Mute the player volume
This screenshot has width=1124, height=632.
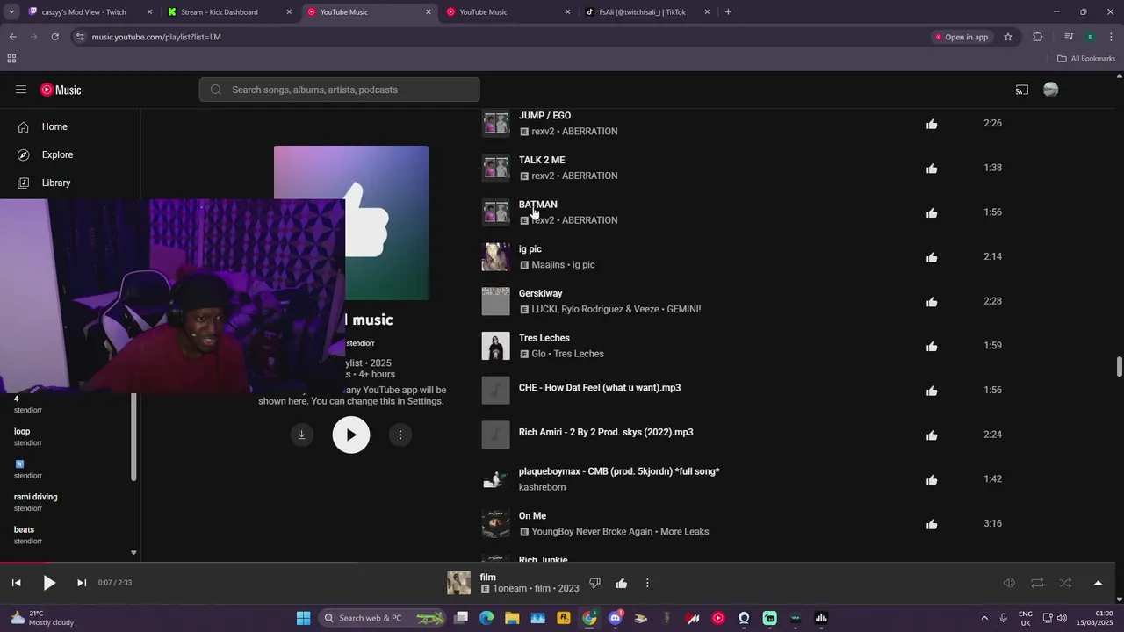[1009, 583]
